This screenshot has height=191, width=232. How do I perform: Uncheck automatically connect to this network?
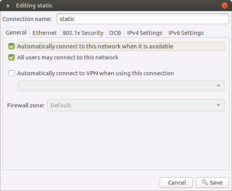[x=11, y=47]
